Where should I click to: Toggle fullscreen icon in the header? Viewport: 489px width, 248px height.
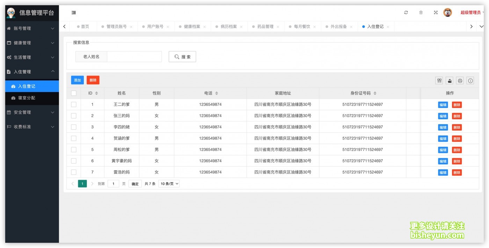click(436, 13)
